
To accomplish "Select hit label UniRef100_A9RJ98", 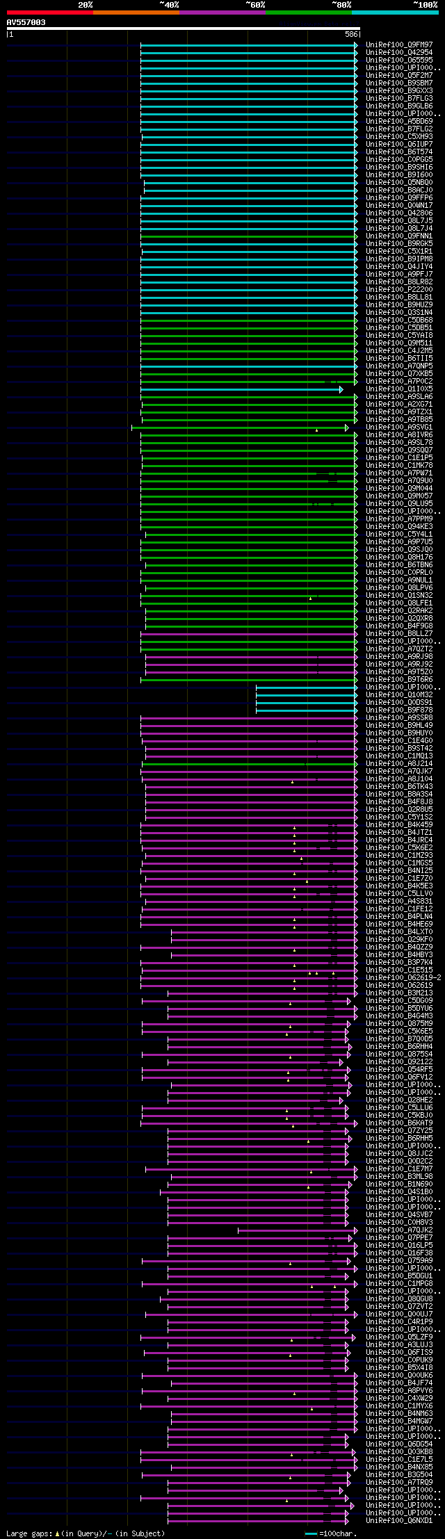I will pos(399,656).
